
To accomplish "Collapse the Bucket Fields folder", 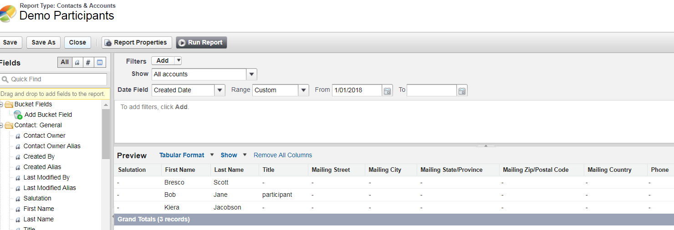I will click(x=1, y=105).
